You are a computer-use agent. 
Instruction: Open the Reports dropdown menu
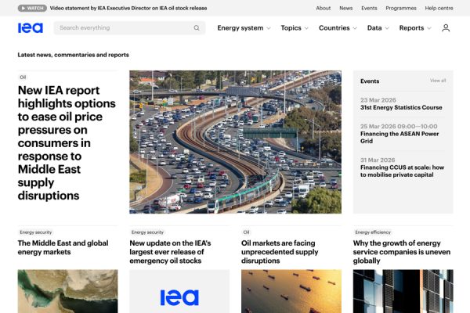(415, 28)
